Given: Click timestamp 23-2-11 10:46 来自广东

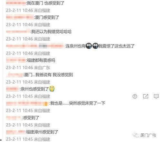Looking at the screenshot, I should (x=28, y=68).
